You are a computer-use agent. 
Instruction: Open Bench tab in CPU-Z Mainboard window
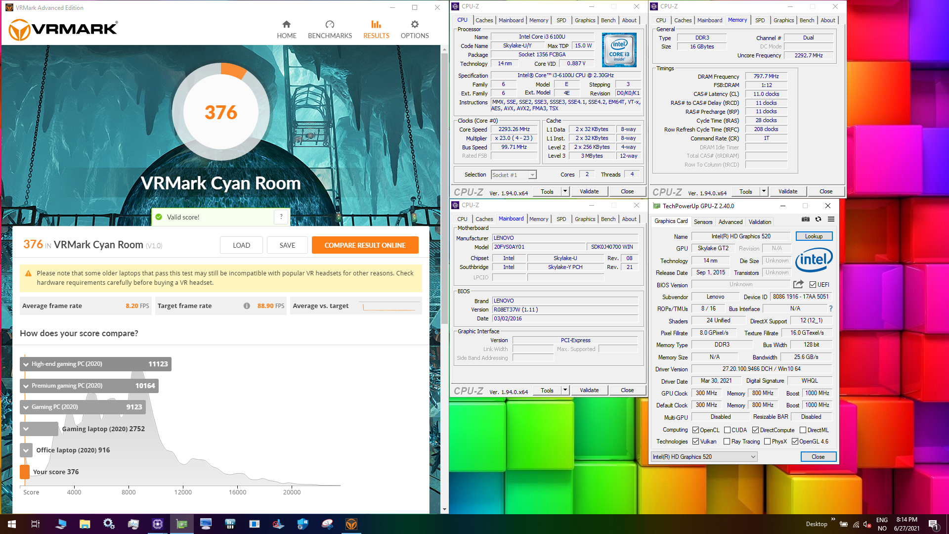point(608,219)
